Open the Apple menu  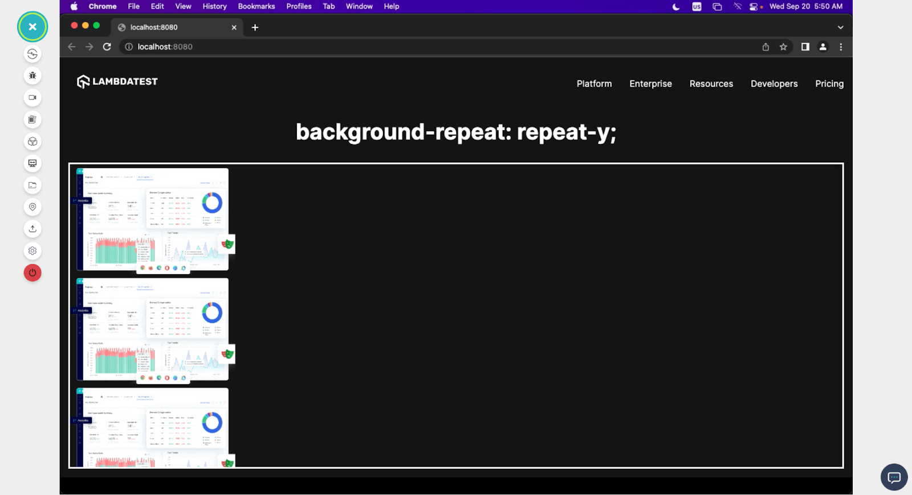click(74, 6)
